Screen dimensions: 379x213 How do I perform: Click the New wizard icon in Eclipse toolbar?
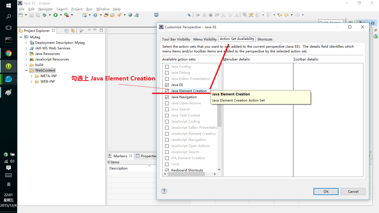click(x=21, y=15)
